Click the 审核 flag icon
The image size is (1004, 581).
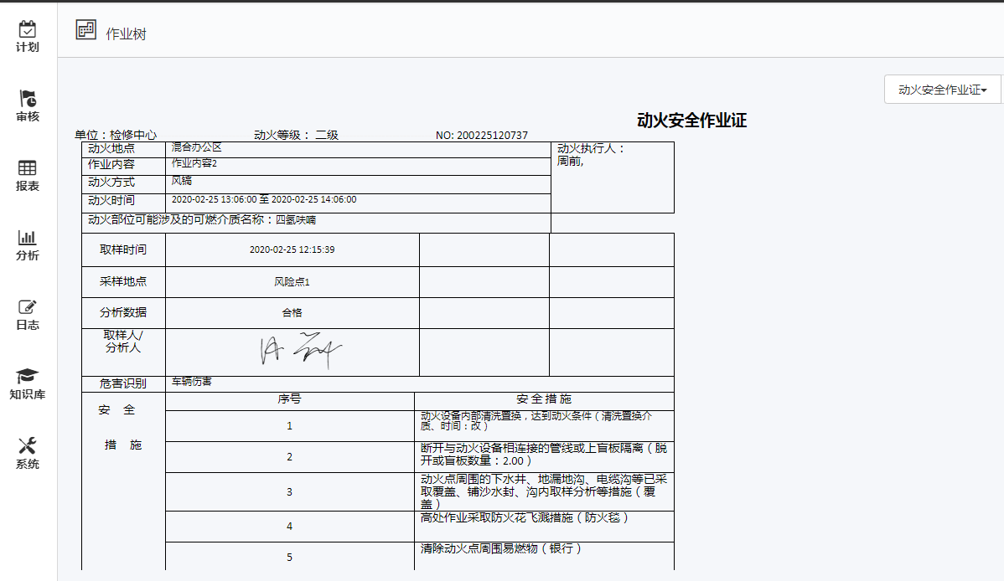coord(28,99)
